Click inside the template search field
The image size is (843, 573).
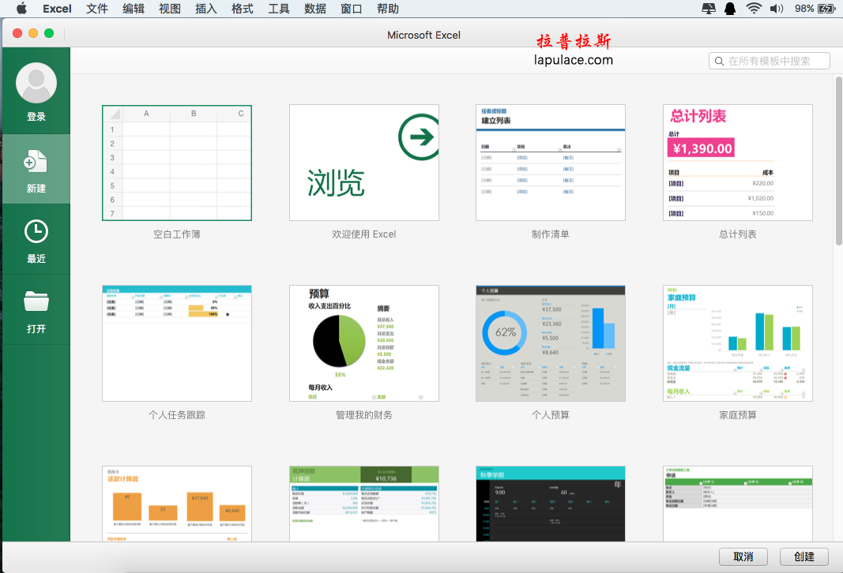pos(769,62)
